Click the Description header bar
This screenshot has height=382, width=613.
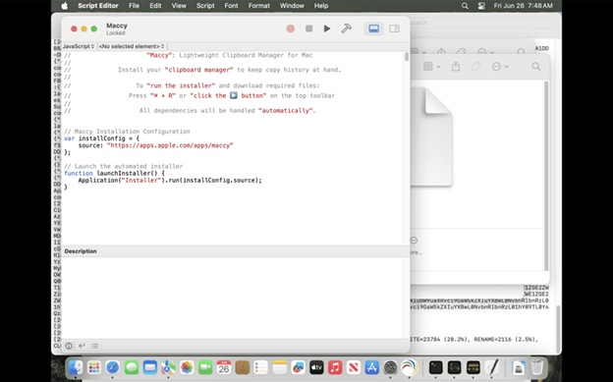click(x=236, y=251)
